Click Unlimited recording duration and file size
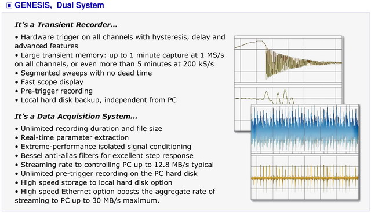Viewport: 371px width, 213px height. [x=89, y=128]
